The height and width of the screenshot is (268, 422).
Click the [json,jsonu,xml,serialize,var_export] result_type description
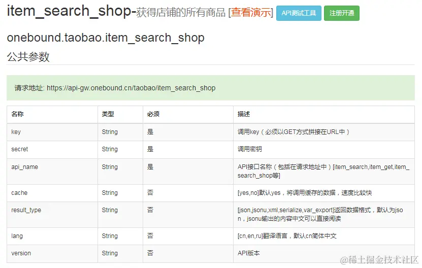[x=320, y=214]
